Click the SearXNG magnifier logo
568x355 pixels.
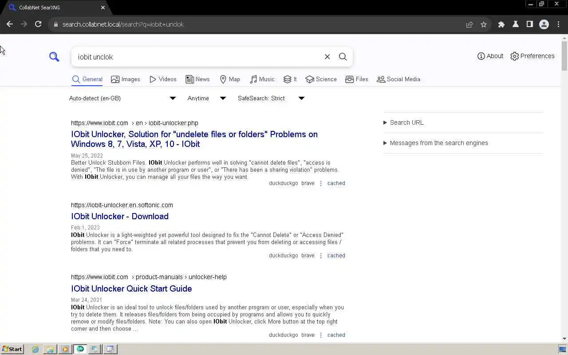pyautogui.click(x=54, y=57)
